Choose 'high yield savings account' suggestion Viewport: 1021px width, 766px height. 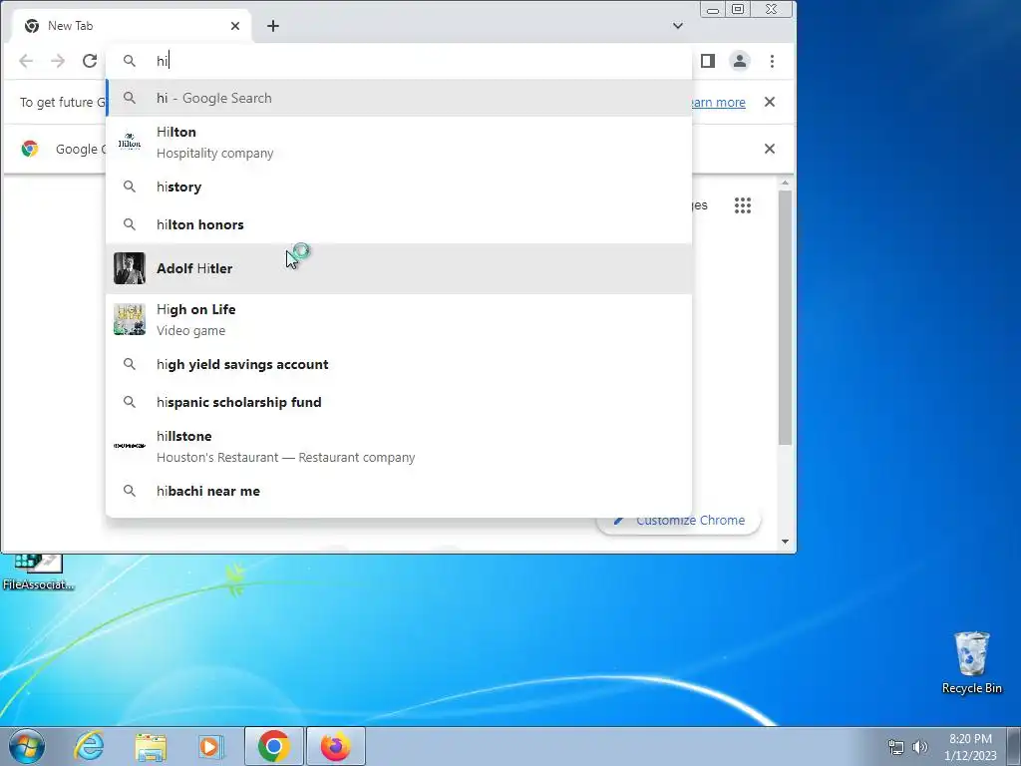click(399, 365)
